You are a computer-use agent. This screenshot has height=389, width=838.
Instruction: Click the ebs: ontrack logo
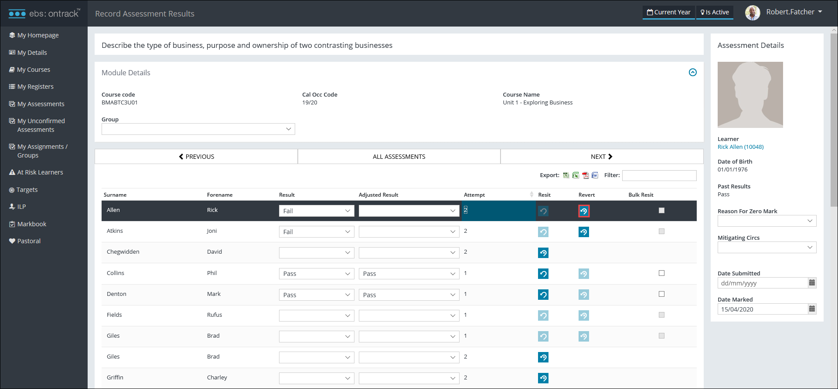44,13
